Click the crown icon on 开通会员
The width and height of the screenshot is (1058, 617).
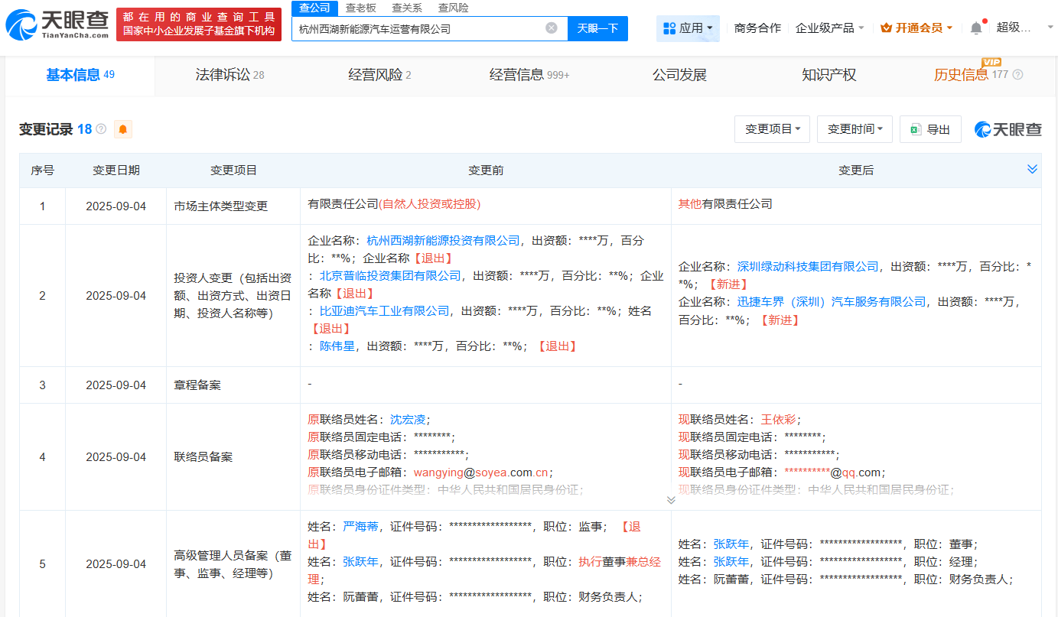pos(884,27)
